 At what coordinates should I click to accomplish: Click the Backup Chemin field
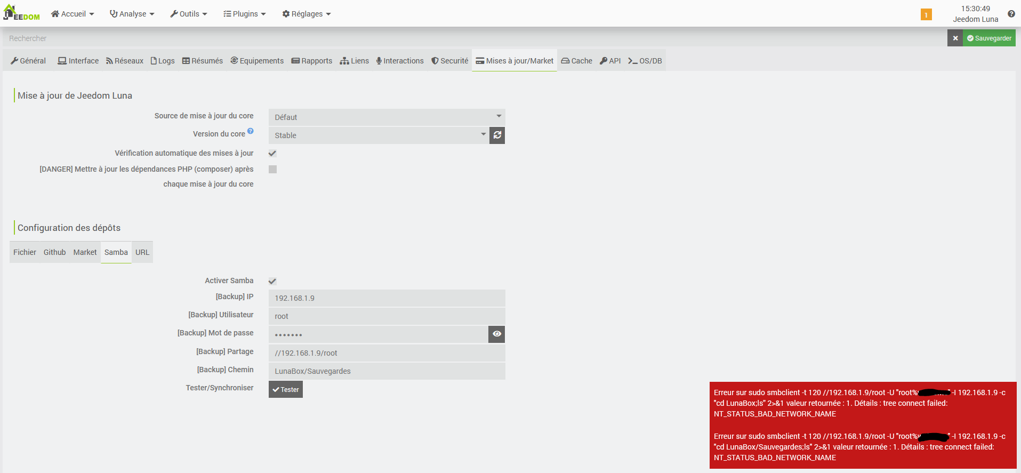[387, 371]
